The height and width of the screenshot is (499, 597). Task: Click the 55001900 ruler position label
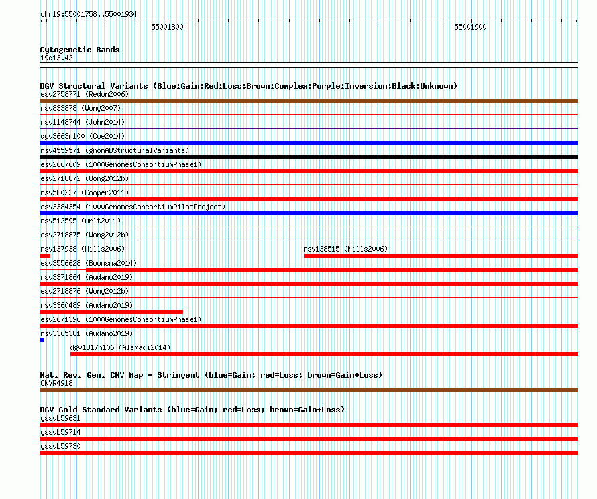point(470,27)
